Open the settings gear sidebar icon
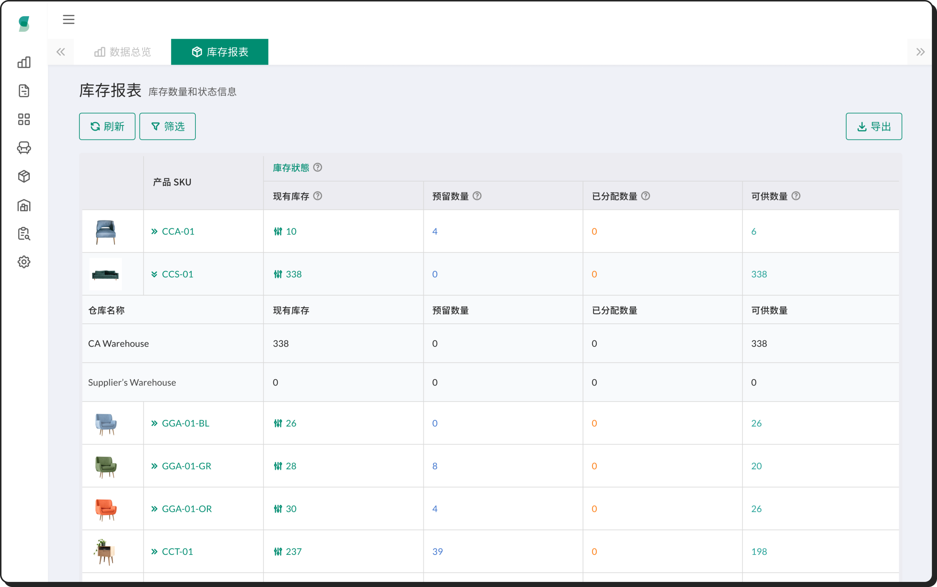Image resolution: width=937 pixels, height=587 pixels. click(24, 262)
